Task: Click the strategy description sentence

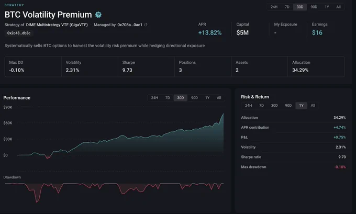Action: pyautogui.click(x=104, y=46)
